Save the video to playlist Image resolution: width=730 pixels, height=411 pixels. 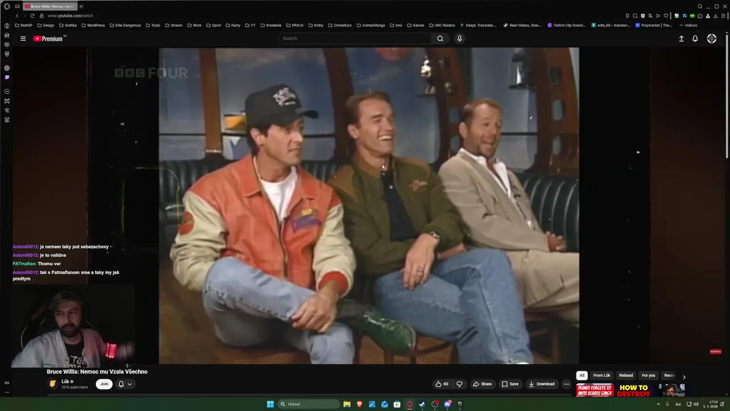(x=510, y=384)
